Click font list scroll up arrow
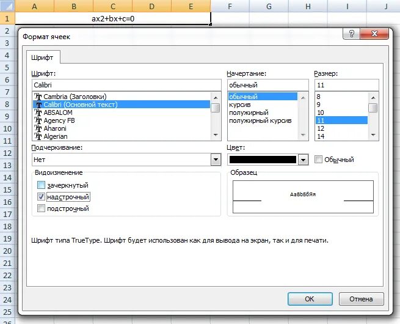This screenshot has width=400, height=324. (216, 97)
